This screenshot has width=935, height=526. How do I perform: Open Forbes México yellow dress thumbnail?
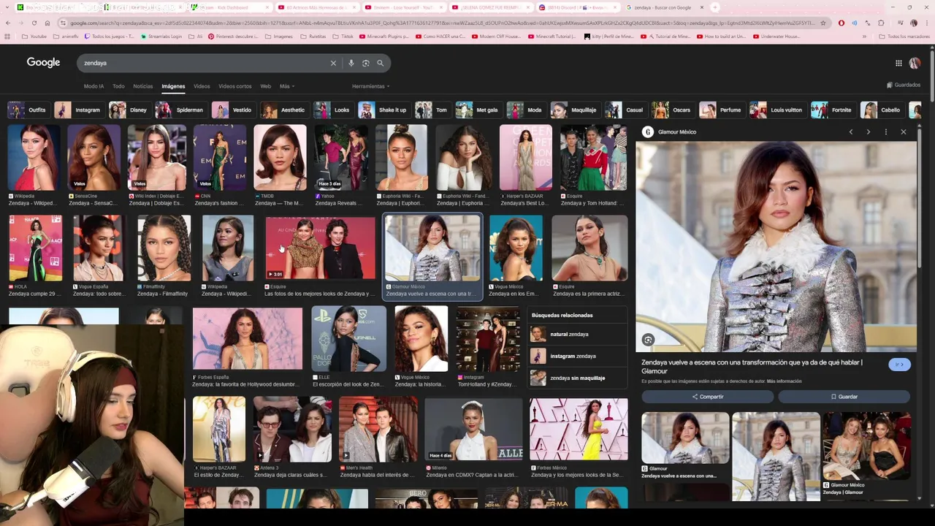[579, 430]
